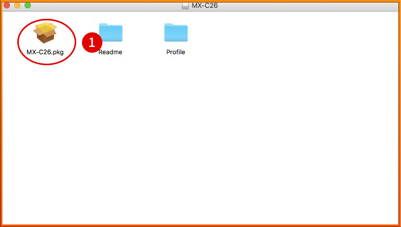Click the red step 1 number badge
This screenshot has width=401, height=227.
point(92,43)
